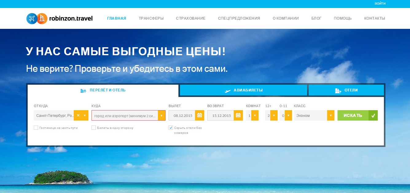Click the building icon on Отели tab
Viewport: 410px width, 193px height.
tap(338, 91)
